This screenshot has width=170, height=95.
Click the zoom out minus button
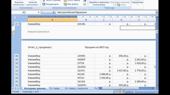click(134, 92)
